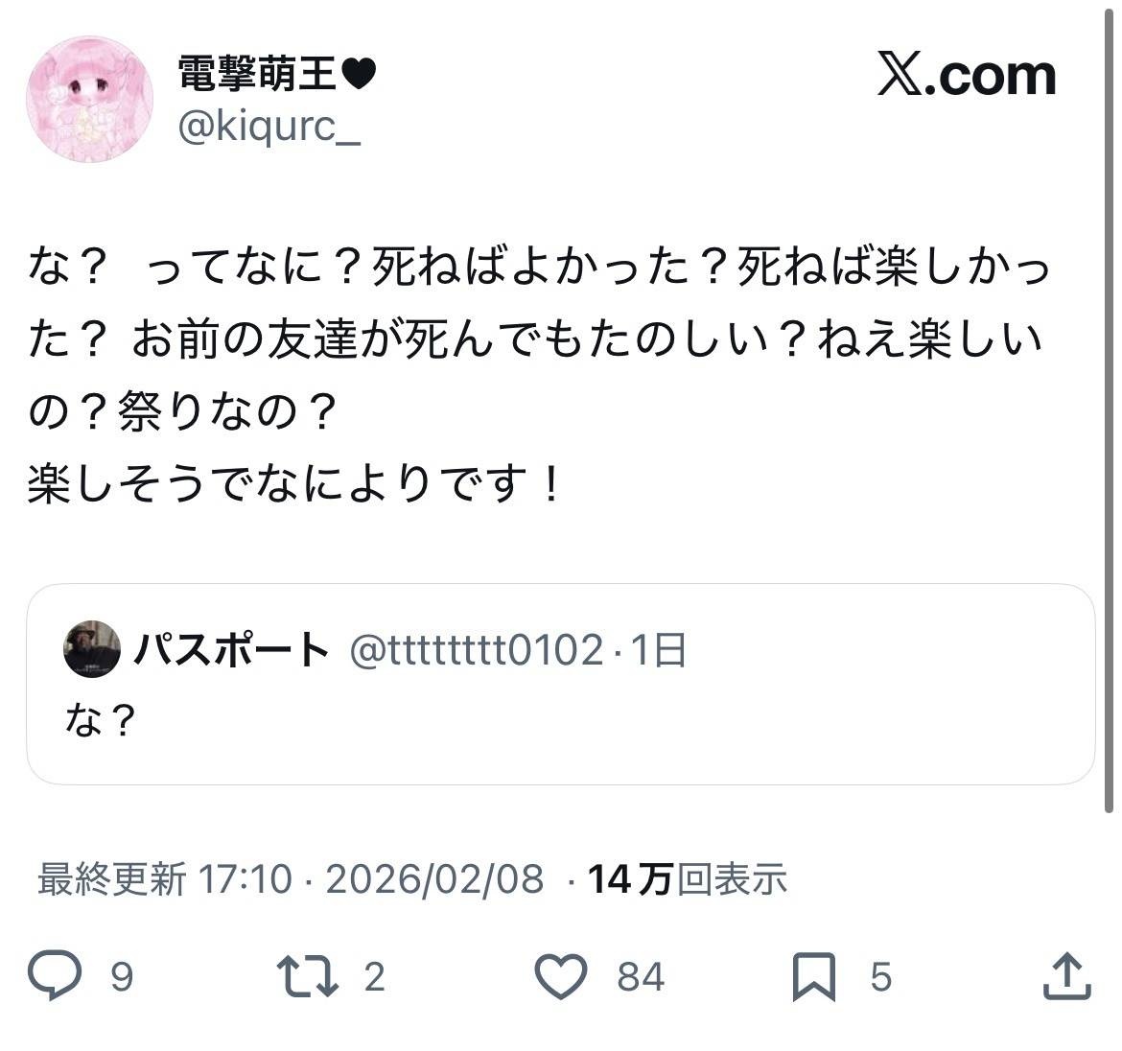The width and height of the screenshot is (1122, 1051).
Task: Click the like count 84
Action: (x=642, y=976)
